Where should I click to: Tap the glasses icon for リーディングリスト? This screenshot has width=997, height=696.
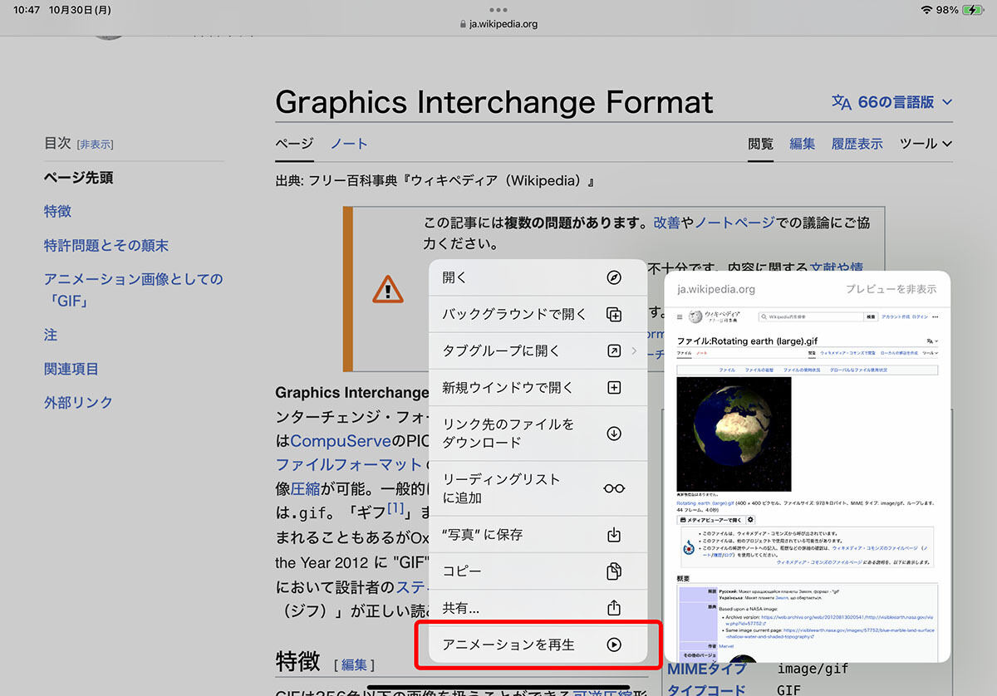614,488
